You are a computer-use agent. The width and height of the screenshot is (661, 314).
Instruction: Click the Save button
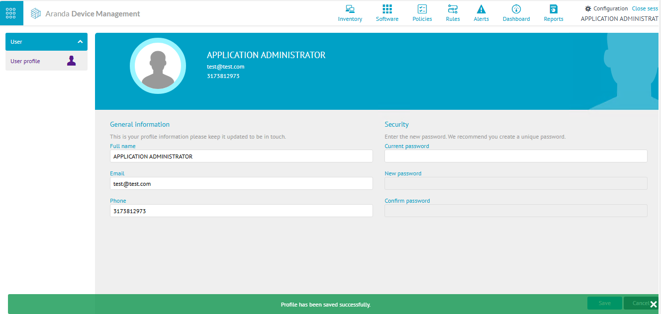click(604, 303)
